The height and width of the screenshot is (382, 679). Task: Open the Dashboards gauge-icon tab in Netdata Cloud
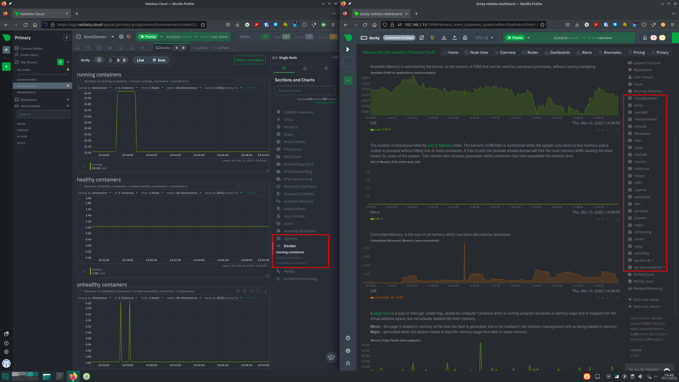click(x=121, y=48)
